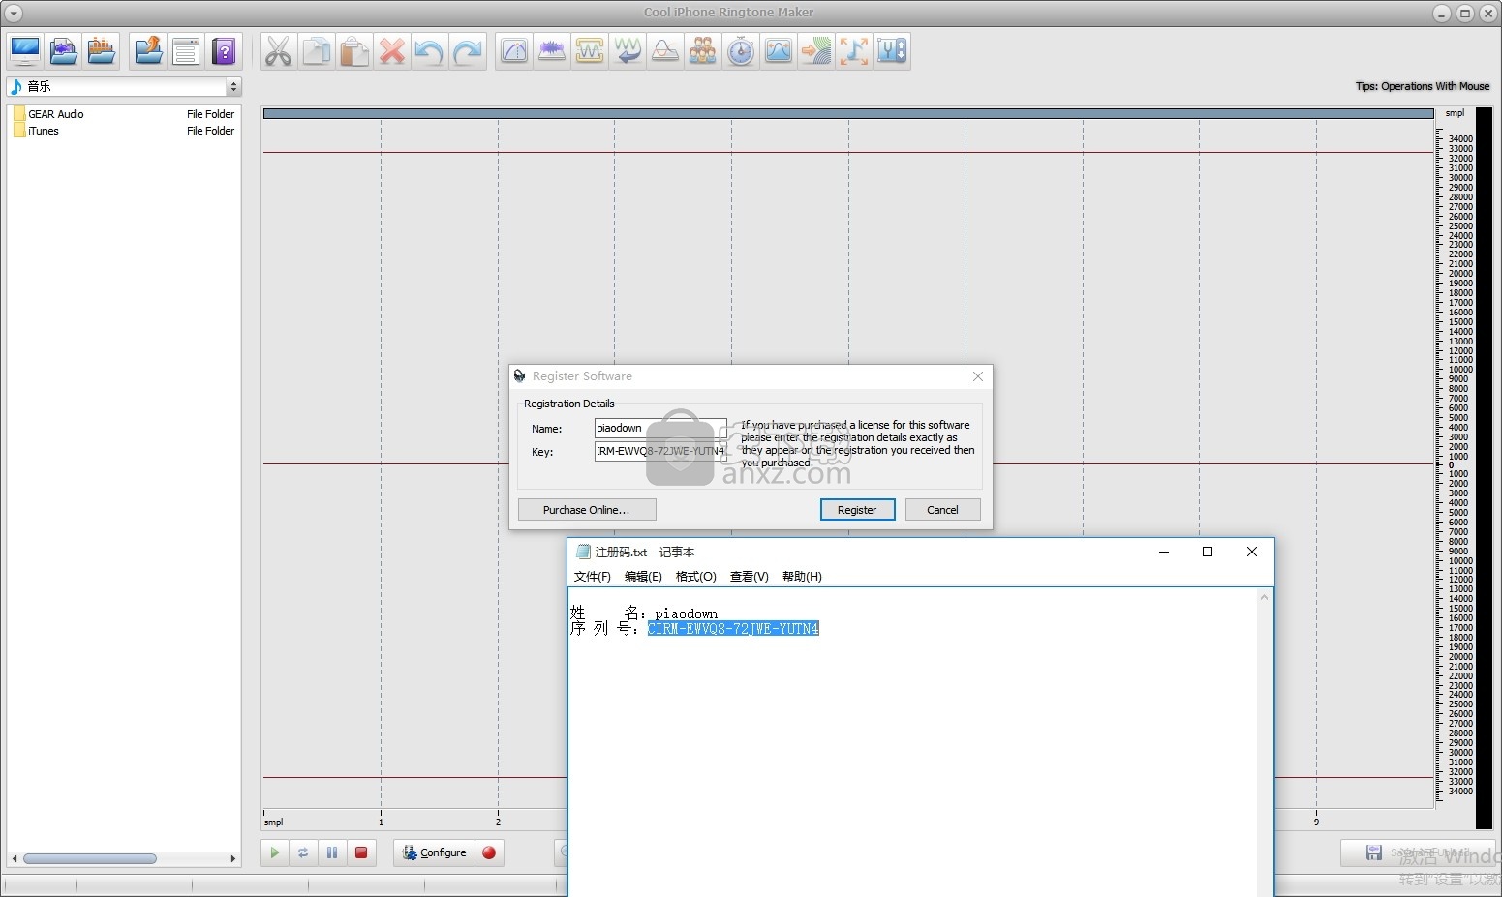Click the audio waveform folder icon
Image resolution: width=1502 pixels, height=897 pixels.
click(x=64, y=50)
